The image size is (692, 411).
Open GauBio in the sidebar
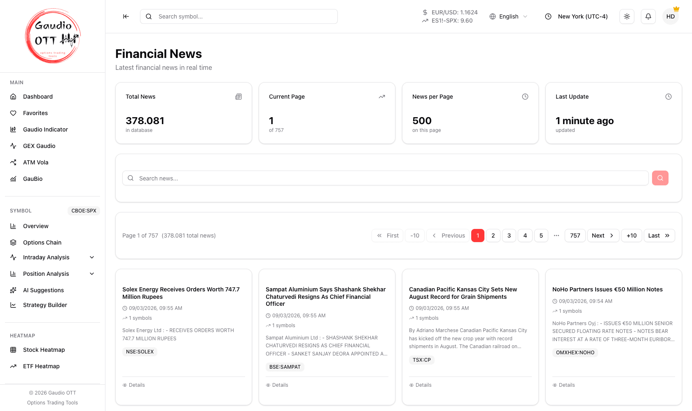53,179
